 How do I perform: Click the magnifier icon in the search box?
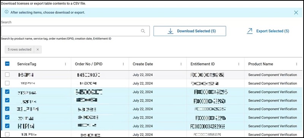(143, 31)
